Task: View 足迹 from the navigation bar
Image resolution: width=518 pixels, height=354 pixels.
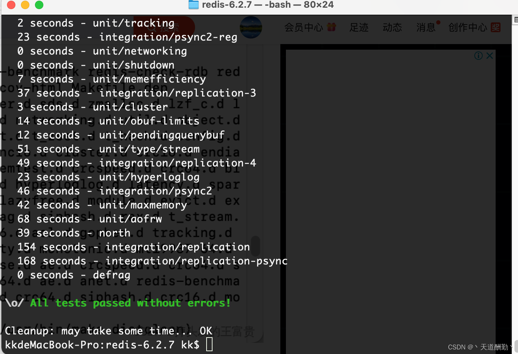Action: pos(359,28)
